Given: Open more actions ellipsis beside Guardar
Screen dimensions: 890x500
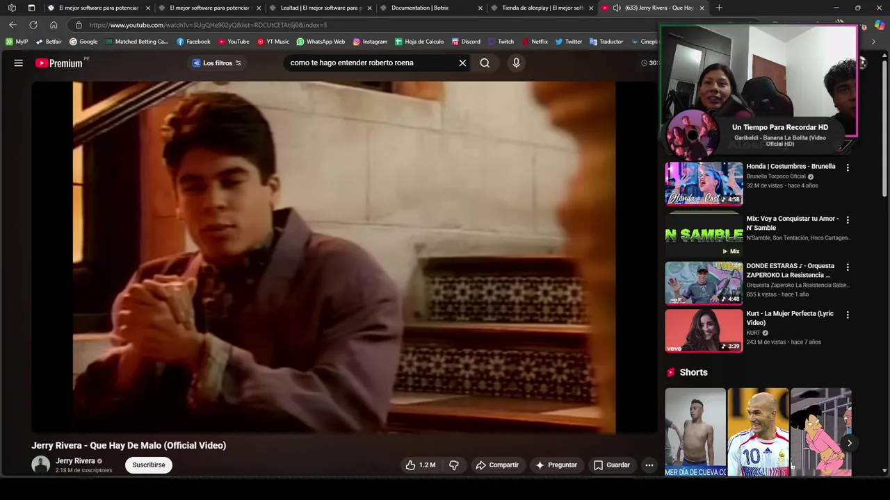Looking at the screenshot, I should [x=649, y=465].
